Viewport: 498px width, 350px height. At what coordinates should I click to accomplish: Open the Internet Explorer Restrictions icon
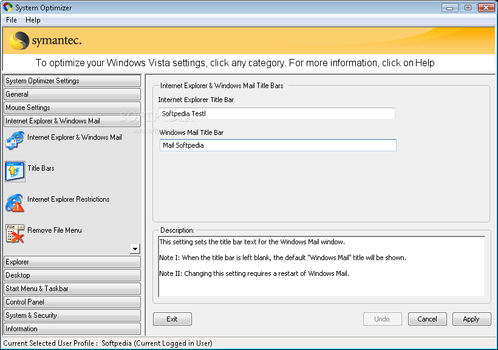tap(15, 203)
